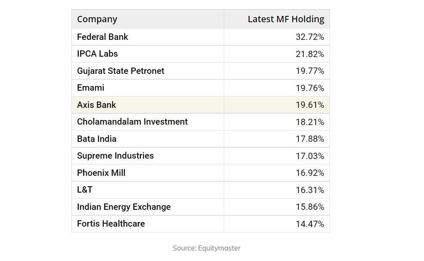Click the Bata India entry
The height and width of the screenshot is (261, 424).
coord(97,139)
